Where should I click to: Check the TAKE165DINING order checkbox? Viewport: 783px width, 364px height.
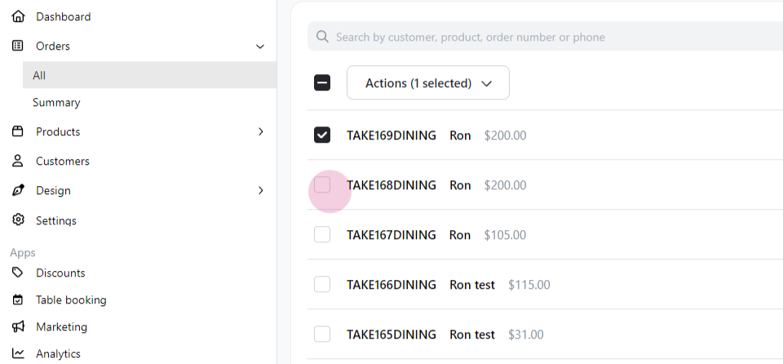pos(322,334)
